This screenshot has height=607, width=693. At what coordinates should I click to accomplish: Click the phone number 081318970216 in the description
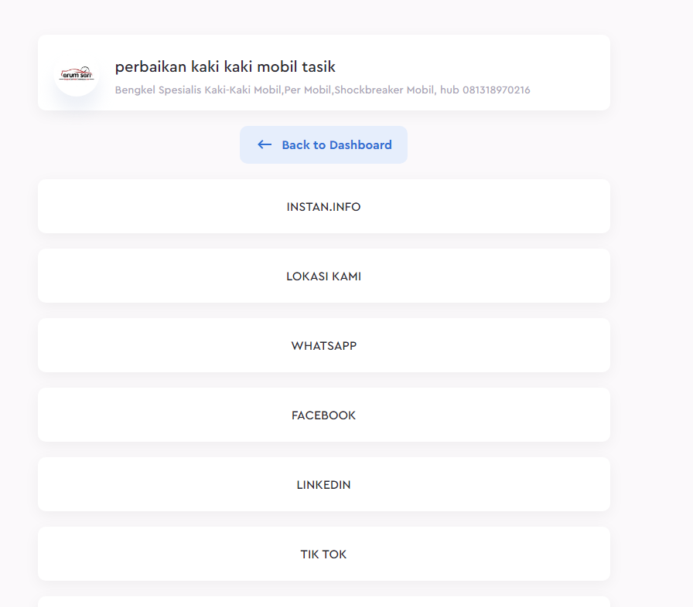[x=497, y=90]
